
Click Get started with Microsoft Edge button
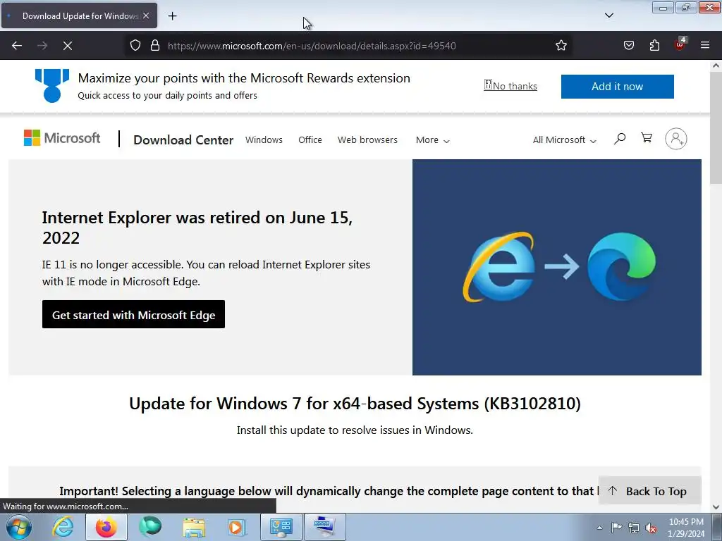pos(133,315)
